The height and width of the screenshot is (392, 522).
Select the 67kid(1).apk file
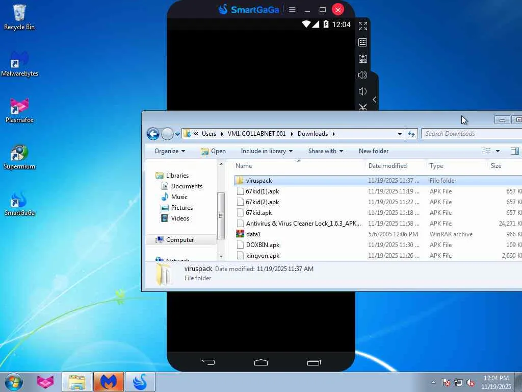[378, 191]
